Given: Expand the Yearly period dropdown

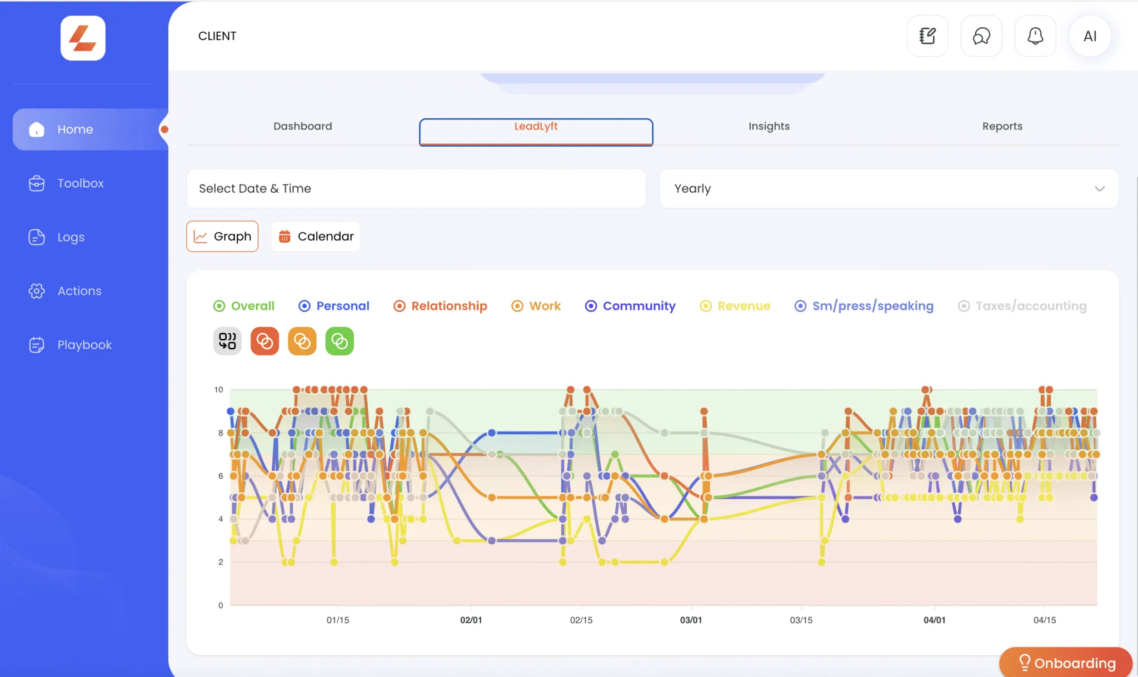Looking at the screenshot, I should click(x=889, y=189).
